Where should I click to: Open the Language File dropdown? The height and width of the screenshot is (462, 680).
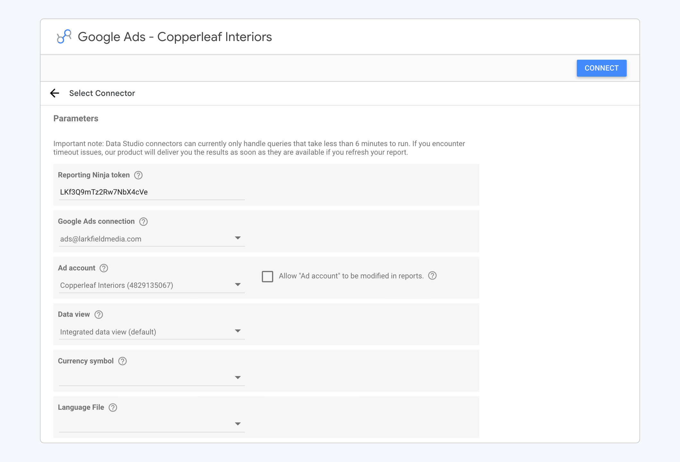pos(152,424)
